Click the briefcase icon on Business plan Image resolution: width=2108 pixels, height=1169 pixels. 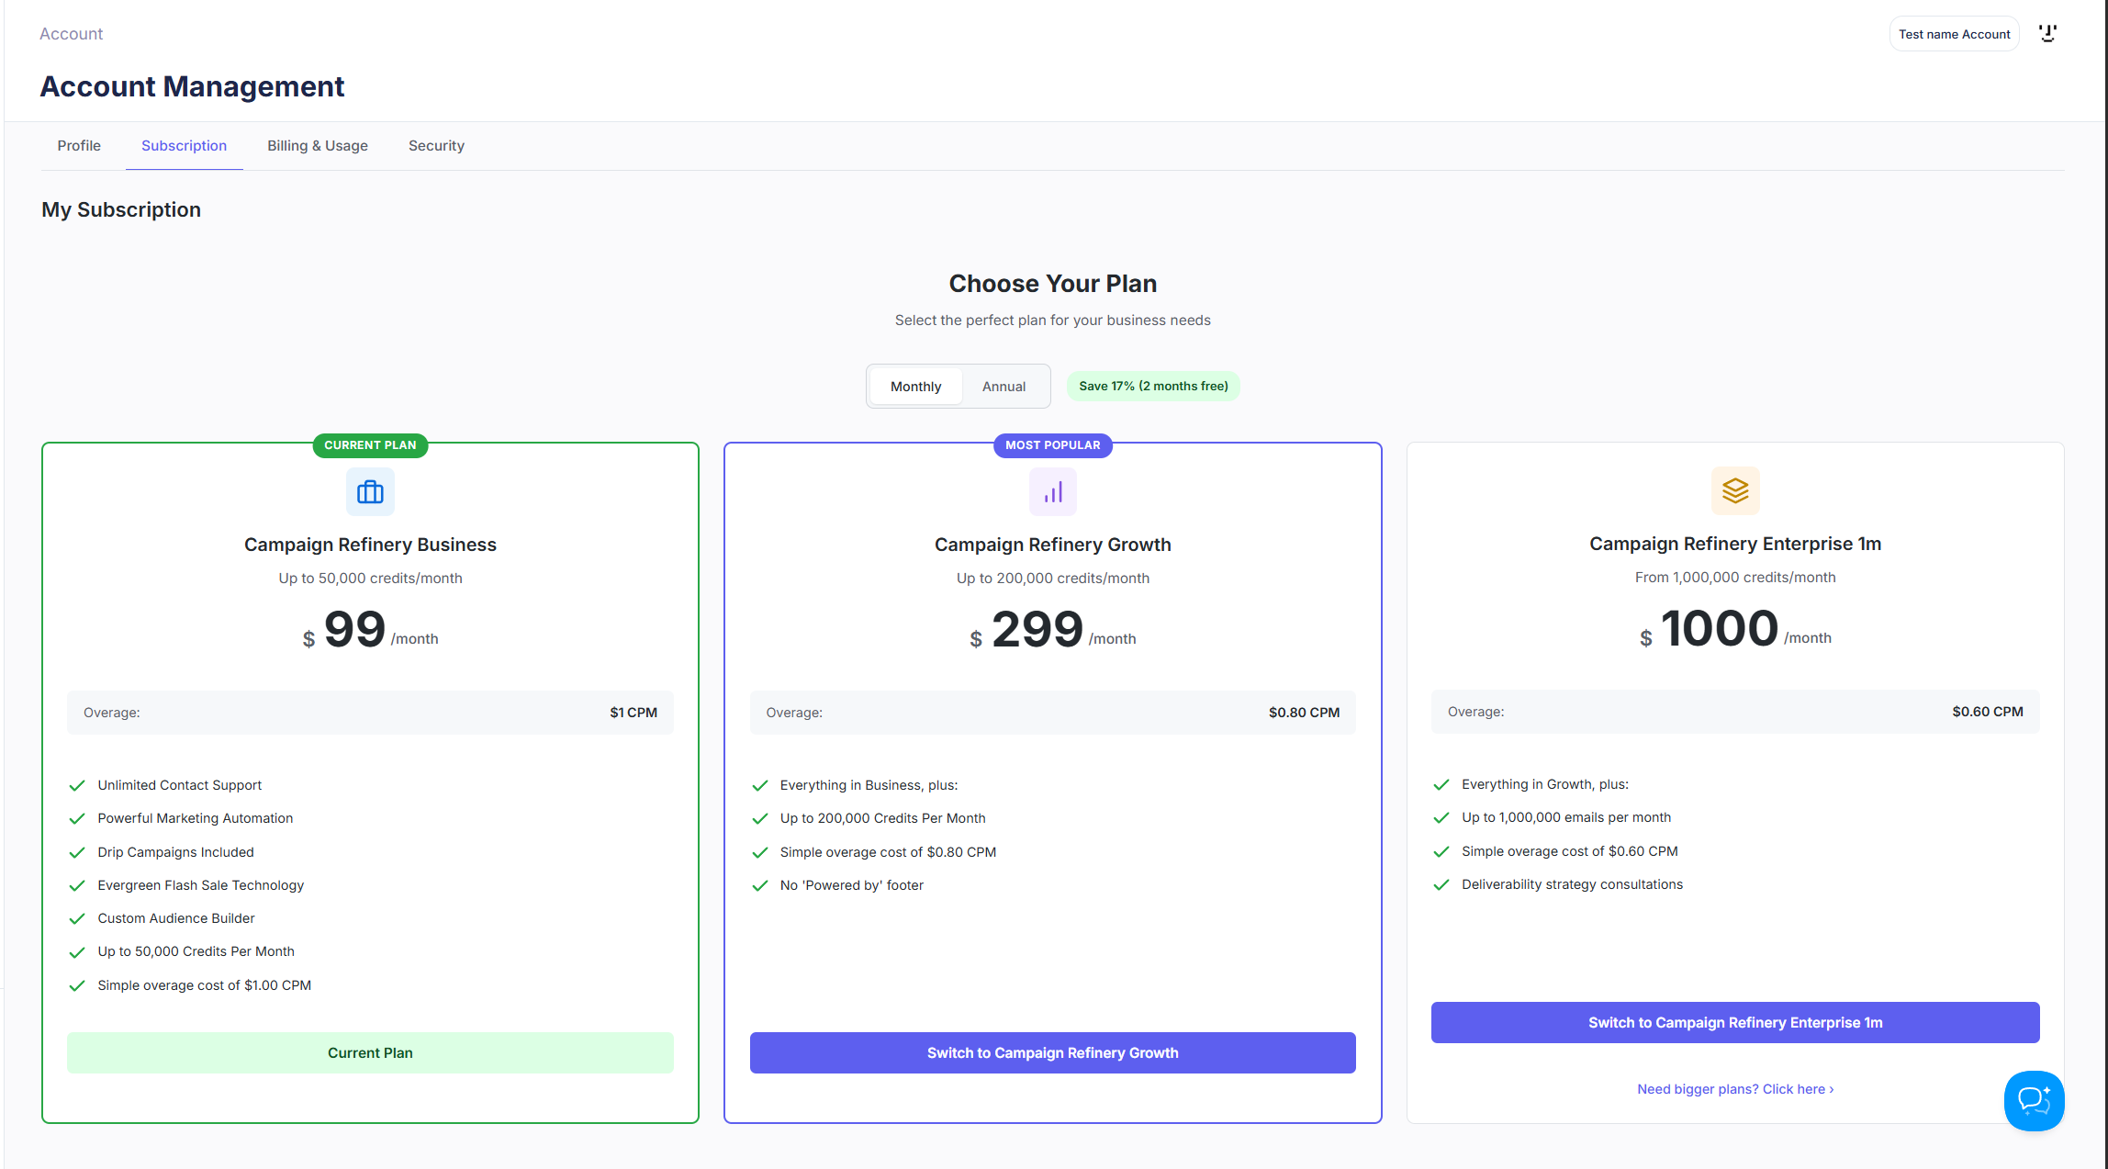(370, 492)
